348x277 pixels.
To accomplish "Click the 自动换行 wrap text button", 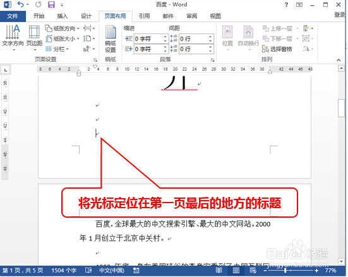I will click(248, 38).
